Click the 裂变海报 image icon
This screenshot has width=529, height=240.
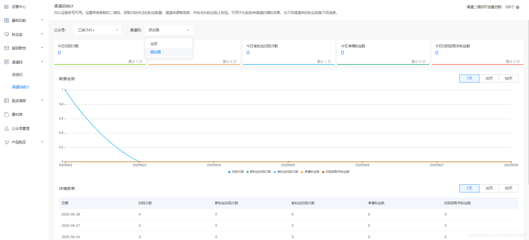7,101
